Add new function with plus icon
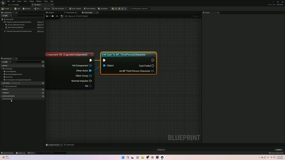 (43, 83)
